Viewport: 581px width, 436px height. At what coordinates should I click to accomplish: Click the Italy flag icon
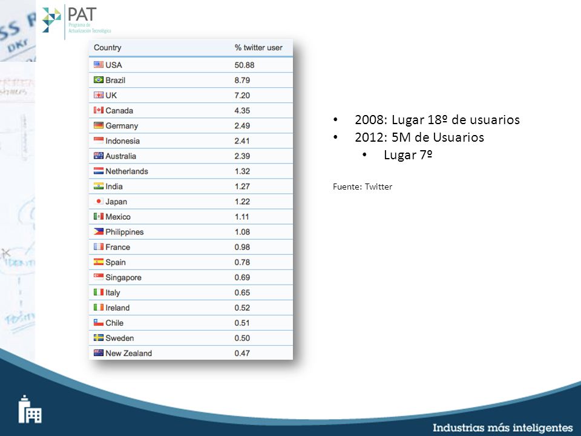99,292
